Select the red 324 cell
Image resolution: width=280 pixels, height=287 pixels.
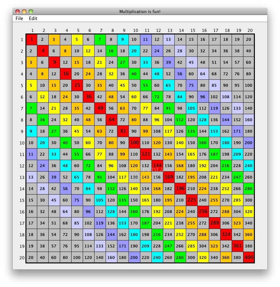coord(226,234)
